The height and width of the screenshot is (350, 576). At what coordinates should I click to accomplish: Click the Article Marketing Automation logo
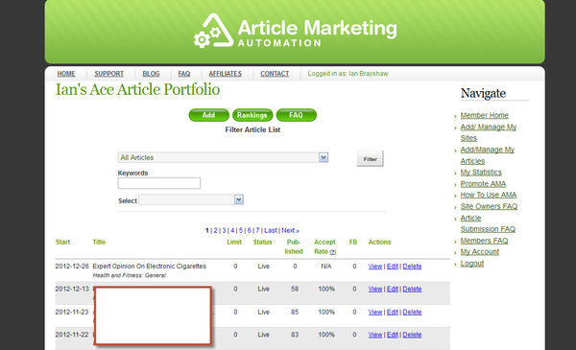point(295,31)
